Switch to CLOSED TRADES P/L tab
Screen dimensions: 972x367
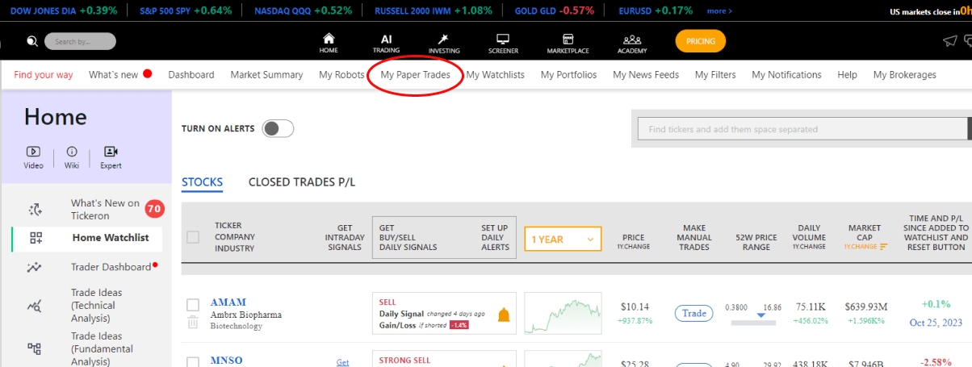302,182
